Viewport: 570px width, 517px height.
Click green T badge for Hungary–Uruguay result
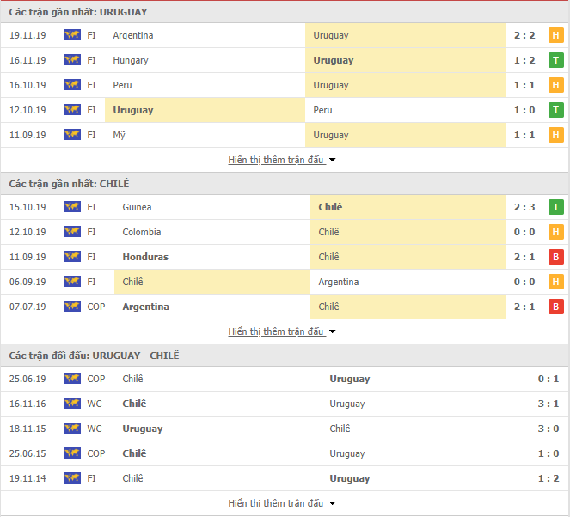coord(556,60)
